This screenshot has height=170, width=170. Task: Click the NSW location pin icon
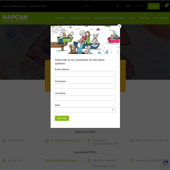point(89,140)
